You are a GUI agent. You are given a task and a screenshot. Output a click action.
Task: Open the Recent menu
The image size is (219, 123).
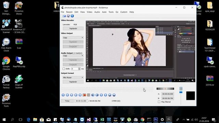(x=69, y=12)
